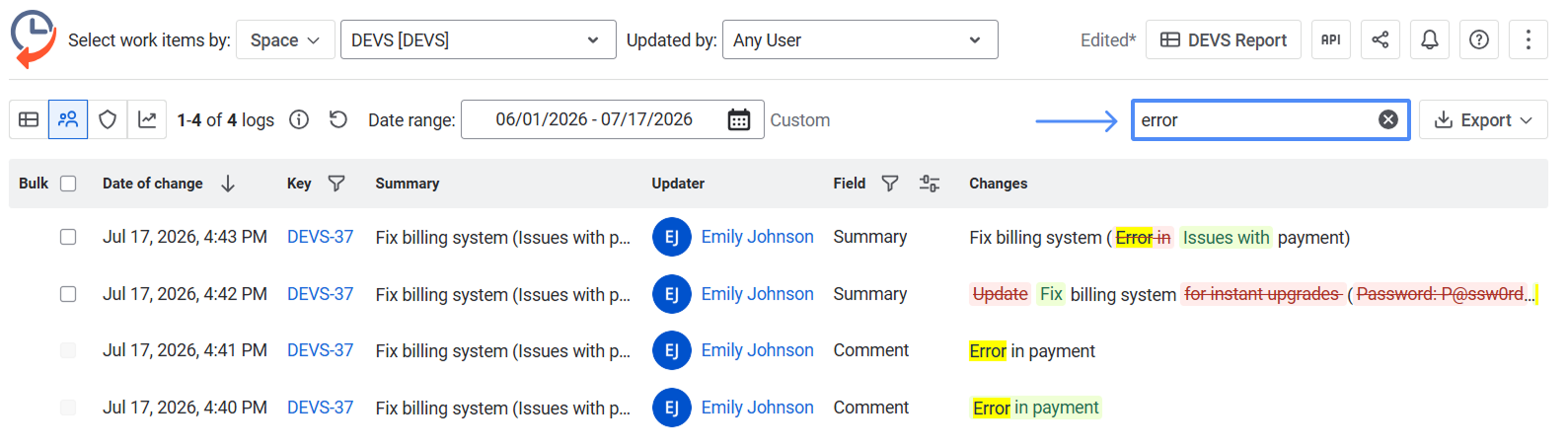Open the help question mark icon
1567x447 pixels.
(1478, 40)
